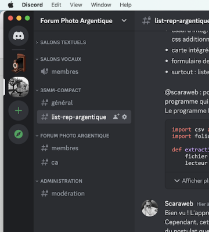This screenshot has width=209, height=232.
Task: Open the Window menu
Action: (101, 5)
